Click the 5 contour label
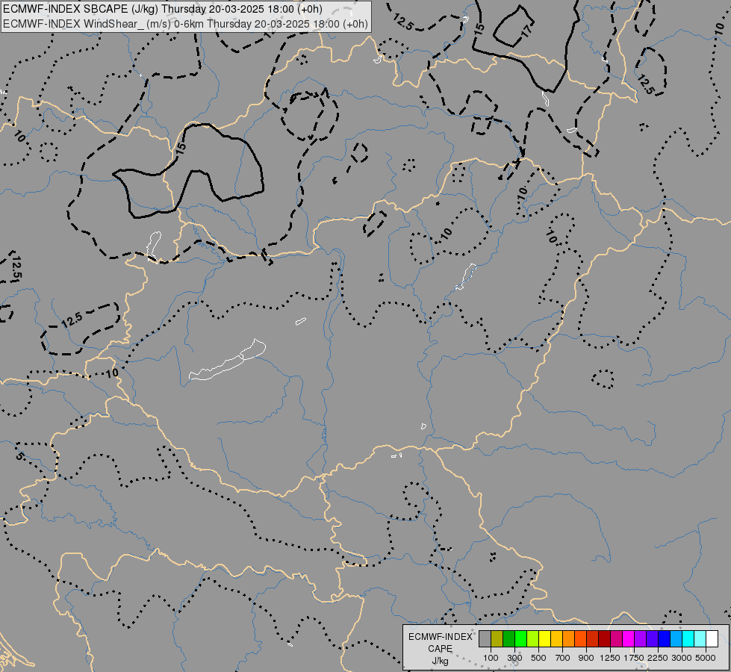Screen dimensions: 731x672 click(19, 456)
